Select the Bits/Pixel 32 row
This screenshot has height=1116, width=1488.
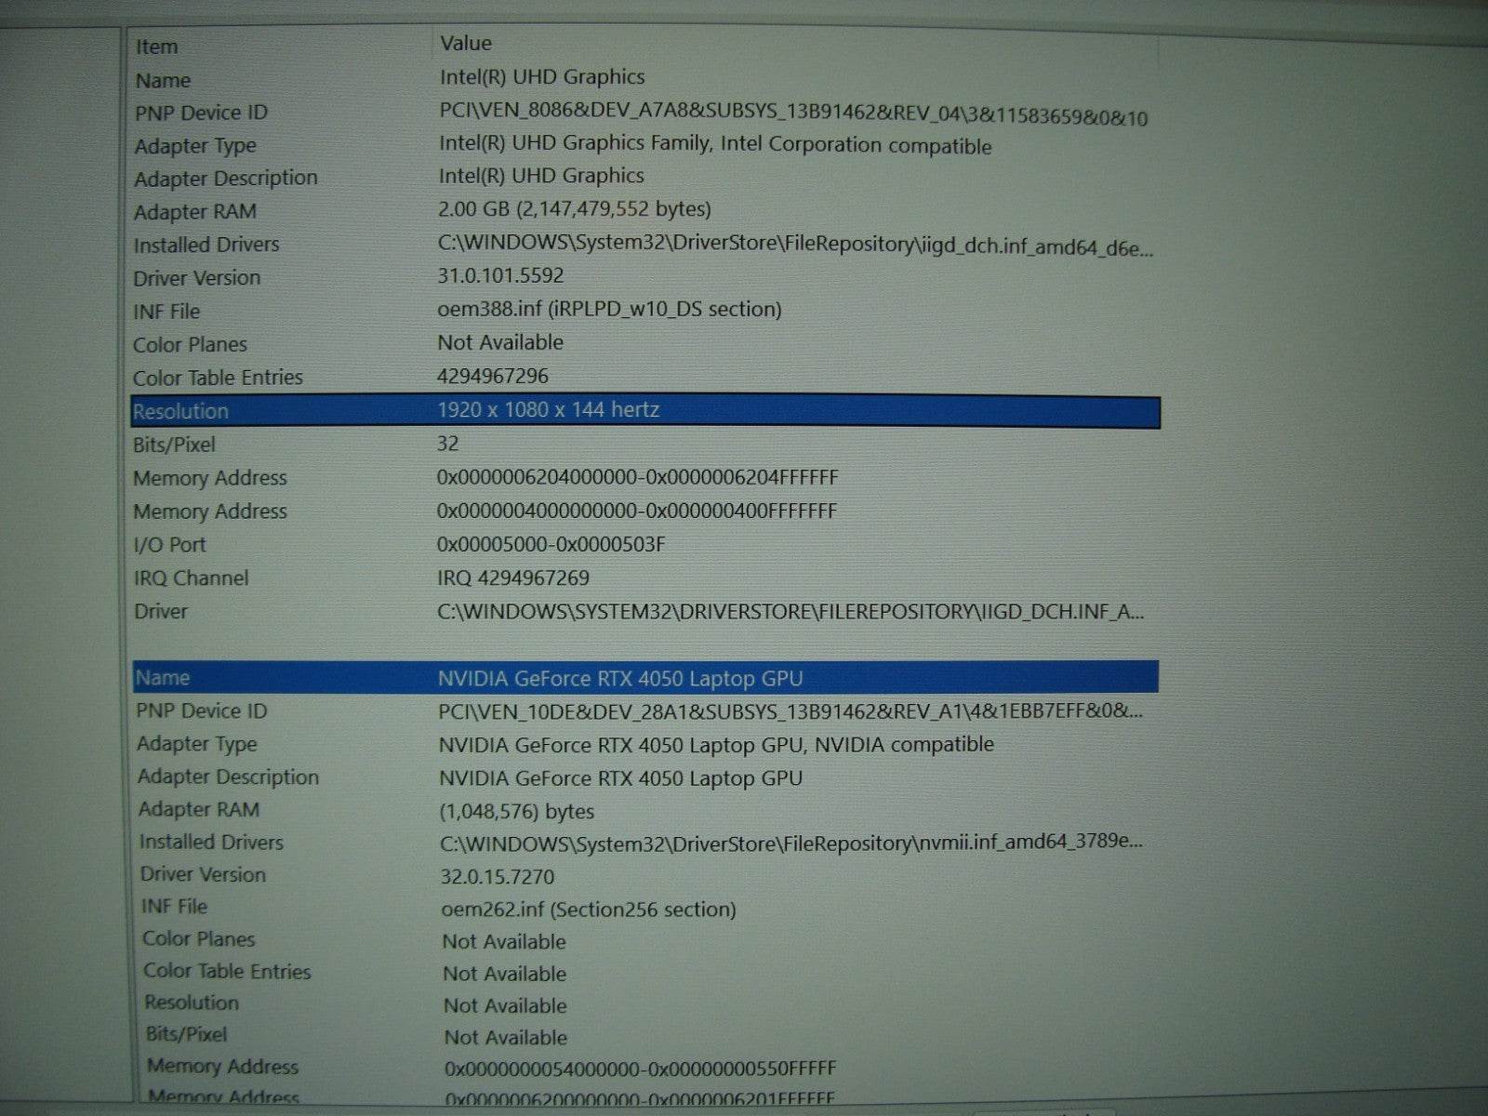click(447, 445)
